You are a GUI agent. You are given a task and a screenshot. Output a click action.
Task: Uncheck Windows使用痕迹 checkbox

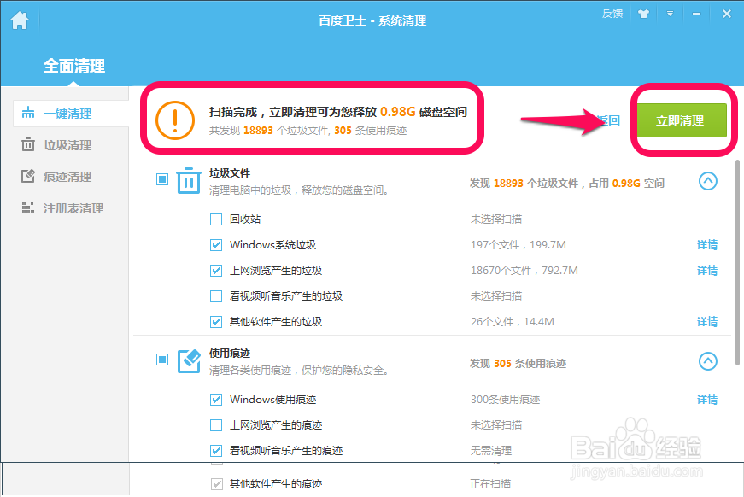216,400
